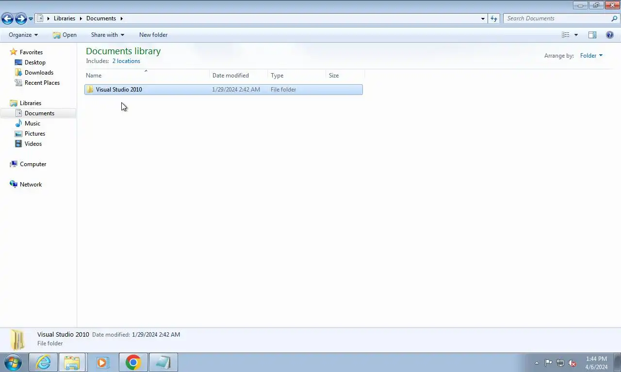Launch Windows Media Player from the taskbar
Screen dimensions: 621x372
coord(102,362)
